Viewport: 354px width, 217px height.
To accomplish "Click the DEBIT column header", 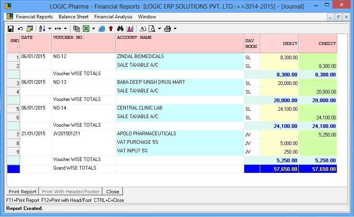I will 279,43.
